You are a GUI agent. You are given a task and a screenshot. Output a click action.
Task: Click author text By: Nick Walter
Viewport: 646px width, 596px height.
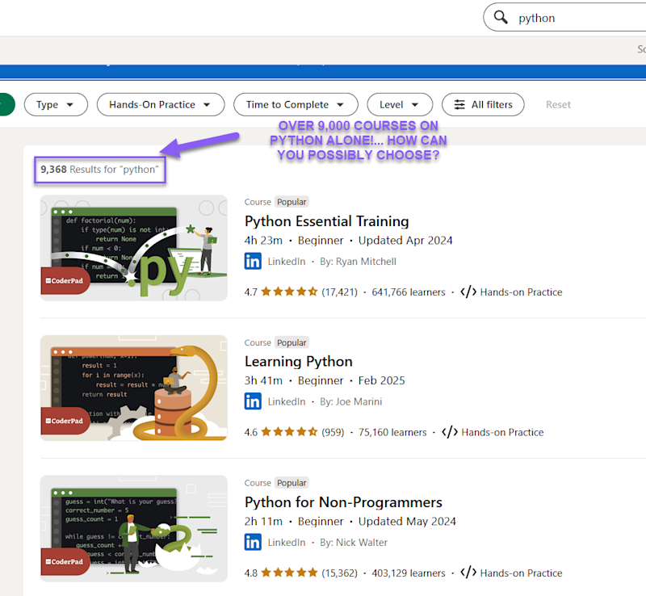pos(354,542)
